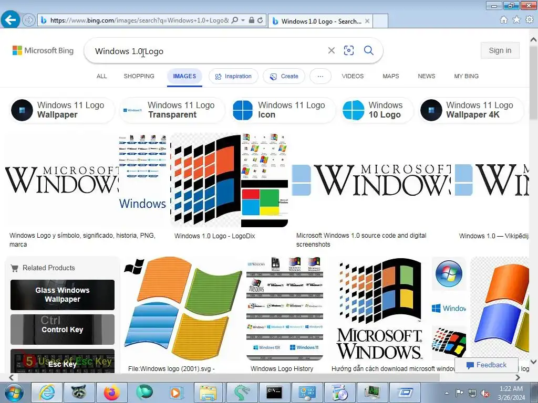Click the Sign in button
538x403 pixels.
pyautogui.click(x=500, y=50)
